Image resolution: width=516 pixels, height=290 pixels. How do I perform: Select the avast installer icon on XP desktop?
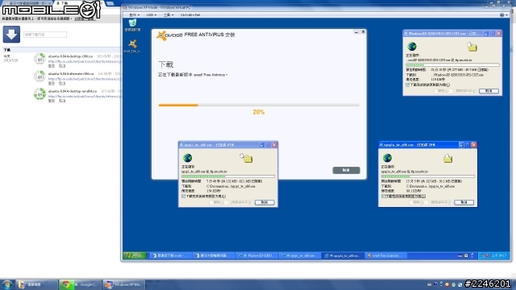(132, 47)
